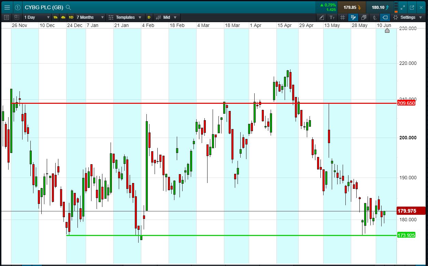This screenshot has width=428, height=266.
Task: Click the vertical sentiment bar indicator
Action: (x=396, y=7)
